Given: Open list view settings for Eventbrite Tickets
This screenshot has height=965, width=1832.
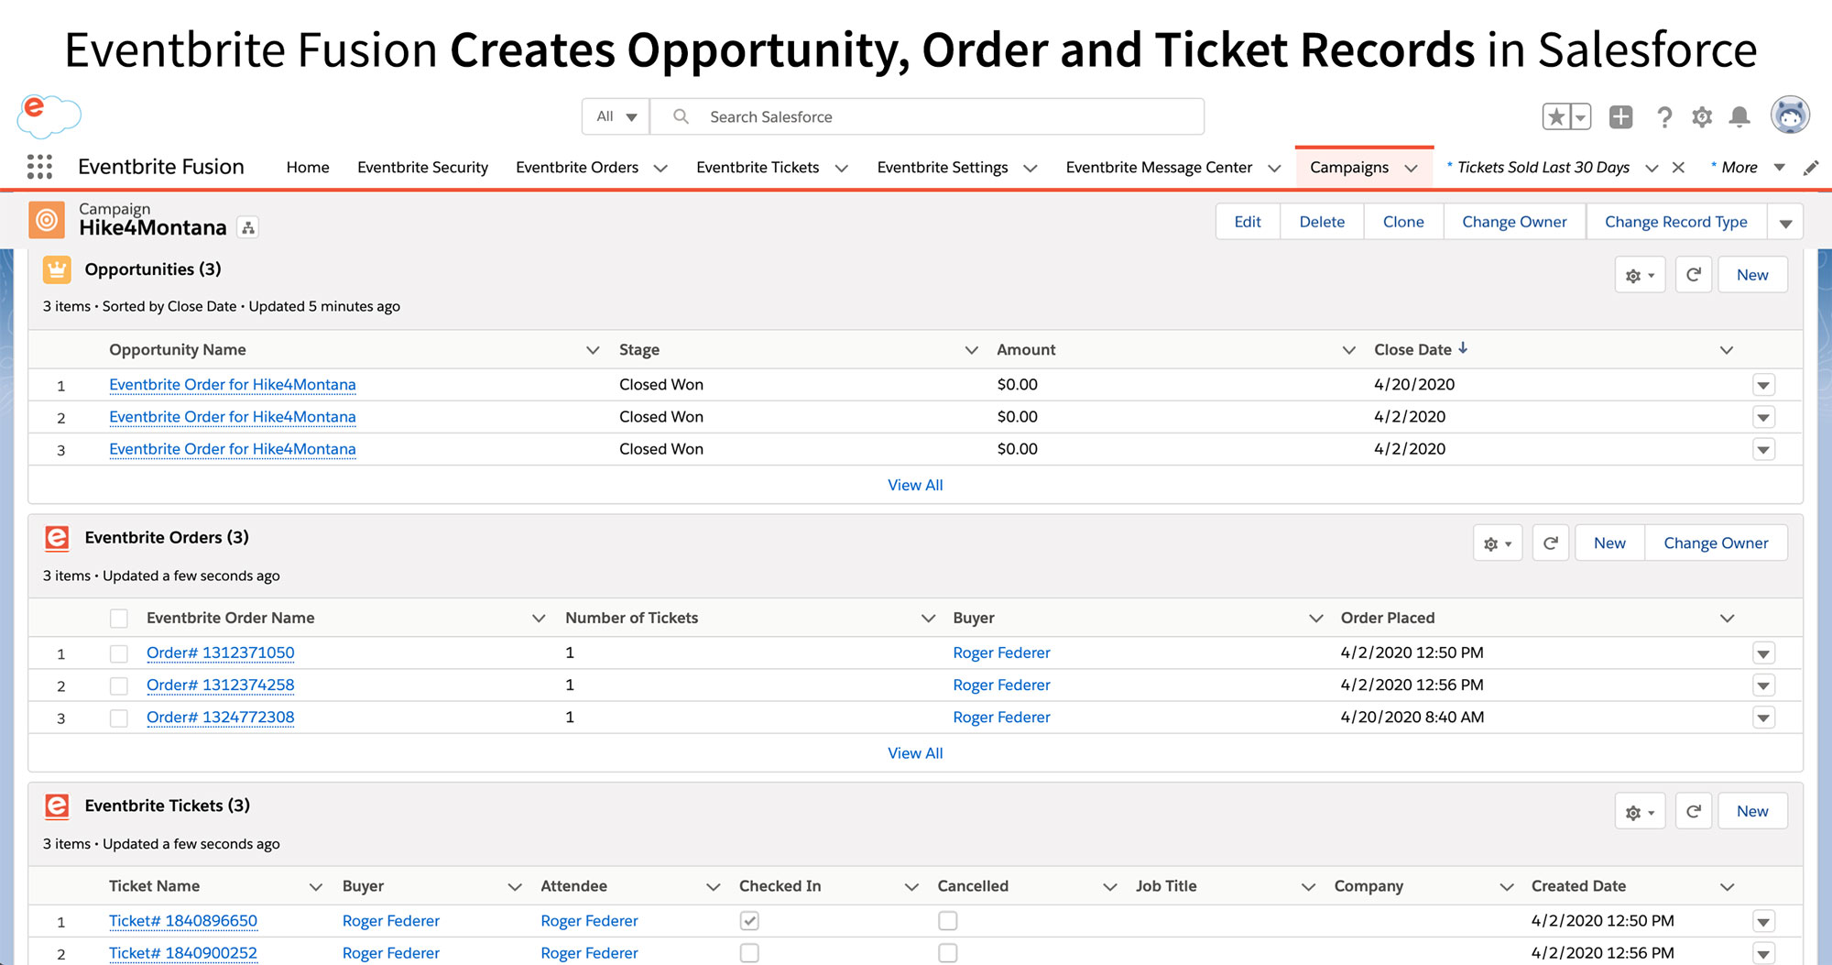Looking at the screenshot, I should tap(1639, 810).
